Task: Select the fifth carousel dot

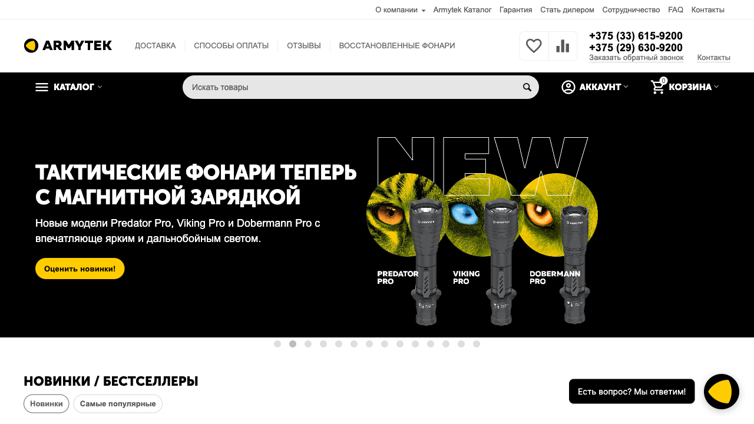Action: pos(339,344)
